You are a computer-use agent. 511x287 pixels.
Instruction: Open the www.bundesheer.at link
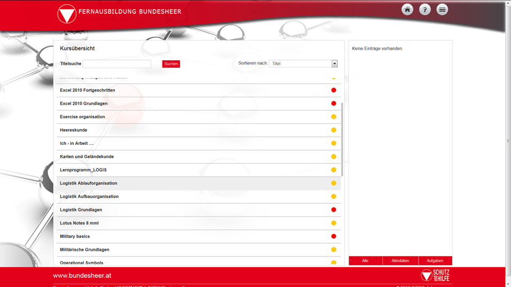pos(82,275)
